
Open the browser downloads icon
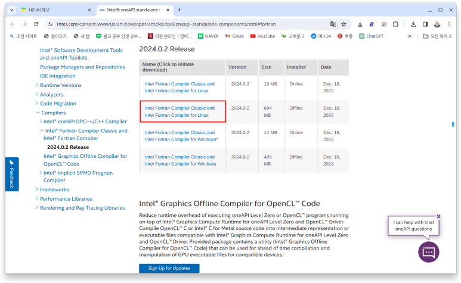[x=413, y=24]
